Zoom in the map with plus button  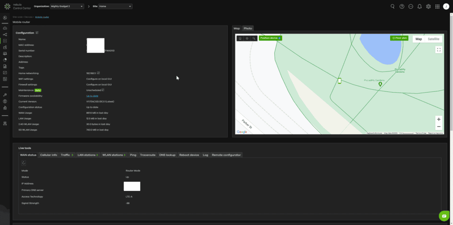[x=438, y=119]
